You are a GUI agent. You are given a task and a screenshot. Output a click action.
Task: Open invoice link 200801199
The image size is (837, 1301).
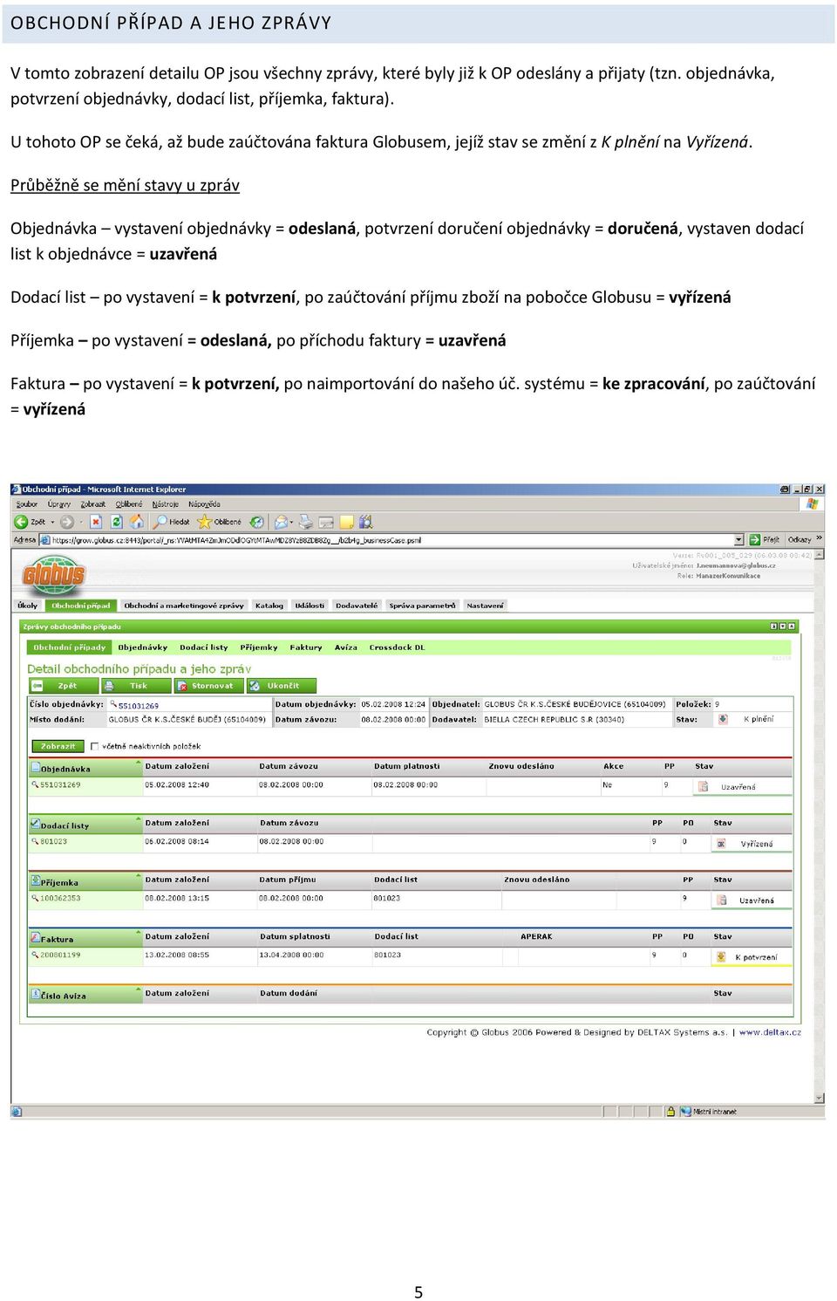click(x=60, y=955)
